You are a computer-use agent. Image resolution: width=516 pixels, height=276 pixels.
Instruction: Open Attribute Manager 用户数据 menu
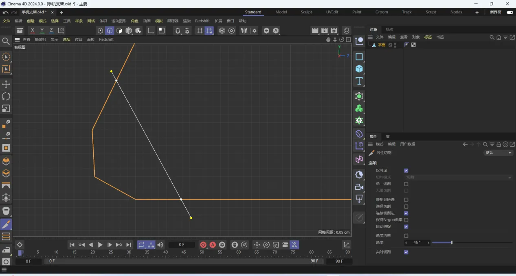(x=408, y=144)
